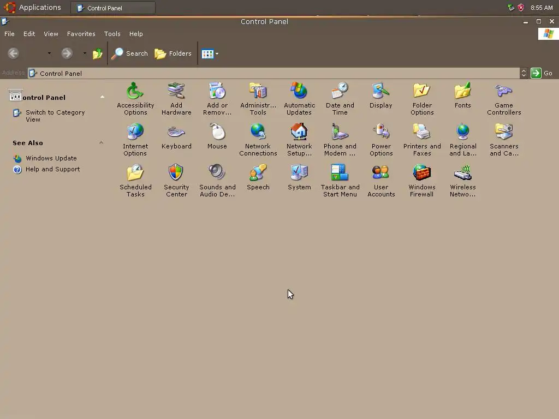This screenshot has height=419, width=559.
Task: Expand the Forward history dropdown arrow
Action: (85, 53)
